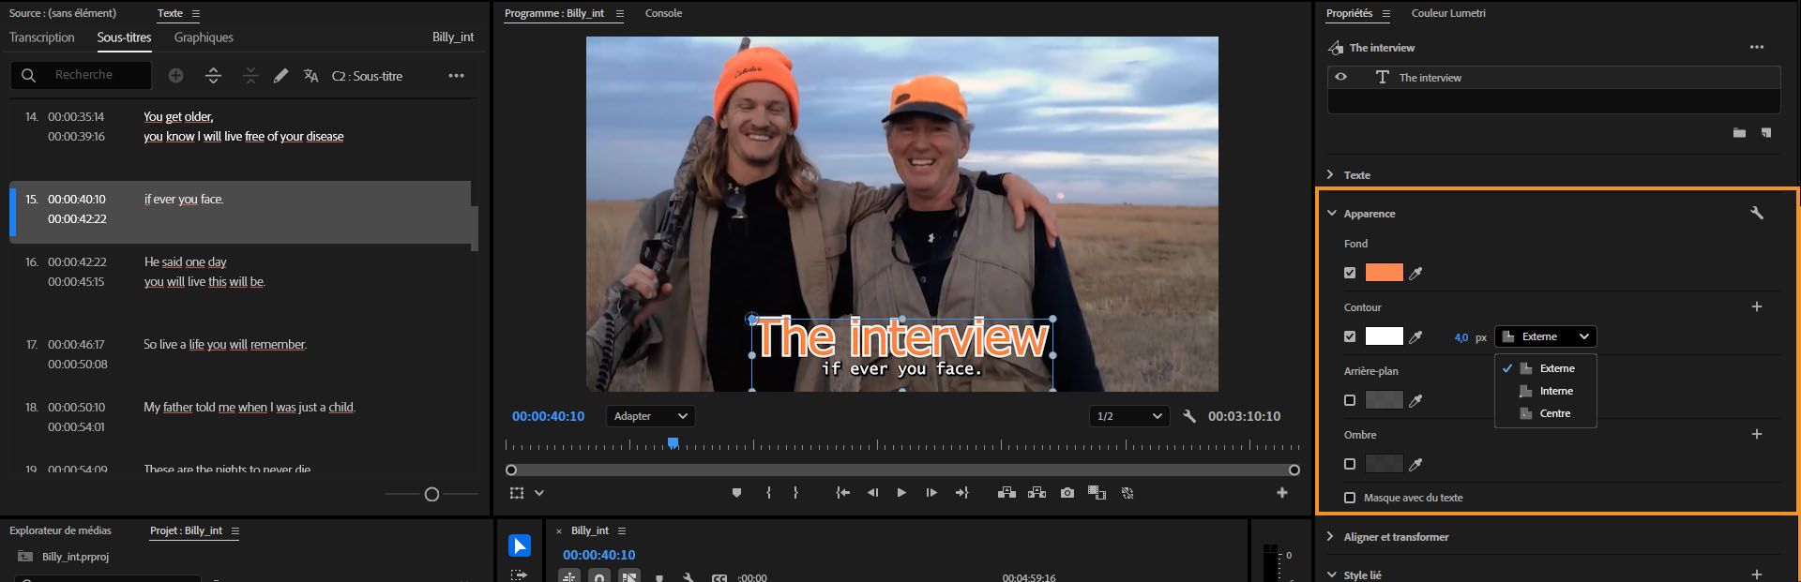
Task: Open the Couleur Lumetri tab
Action: pyautogui.click(x=1448, y=13)
